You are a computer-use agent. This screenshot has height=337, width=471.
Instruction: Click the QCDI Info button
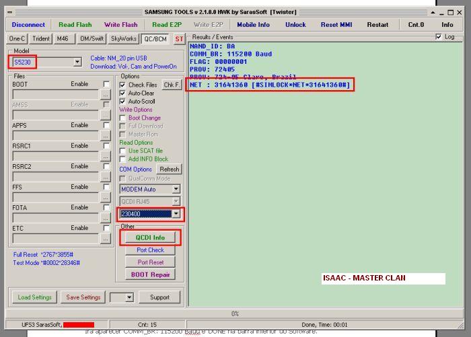(150, 237)
